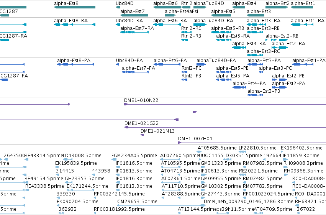Select protein label alpha-Est3-PA
The image size is (326, 215).
click(x=264, y=61)
